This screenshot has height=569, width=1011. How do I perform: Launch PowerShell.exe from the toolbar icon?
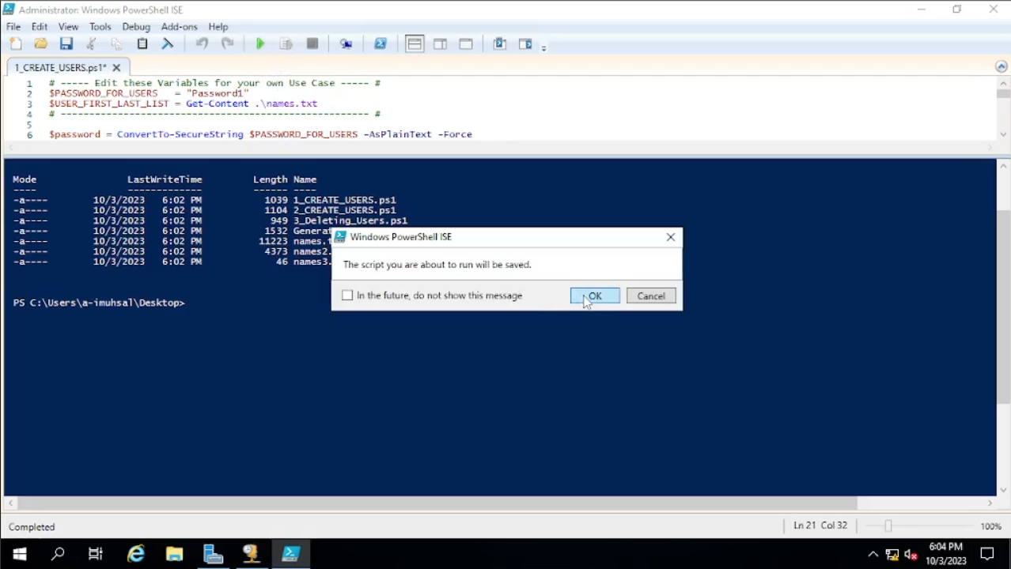pyautogui.click(x=381, y=44)
